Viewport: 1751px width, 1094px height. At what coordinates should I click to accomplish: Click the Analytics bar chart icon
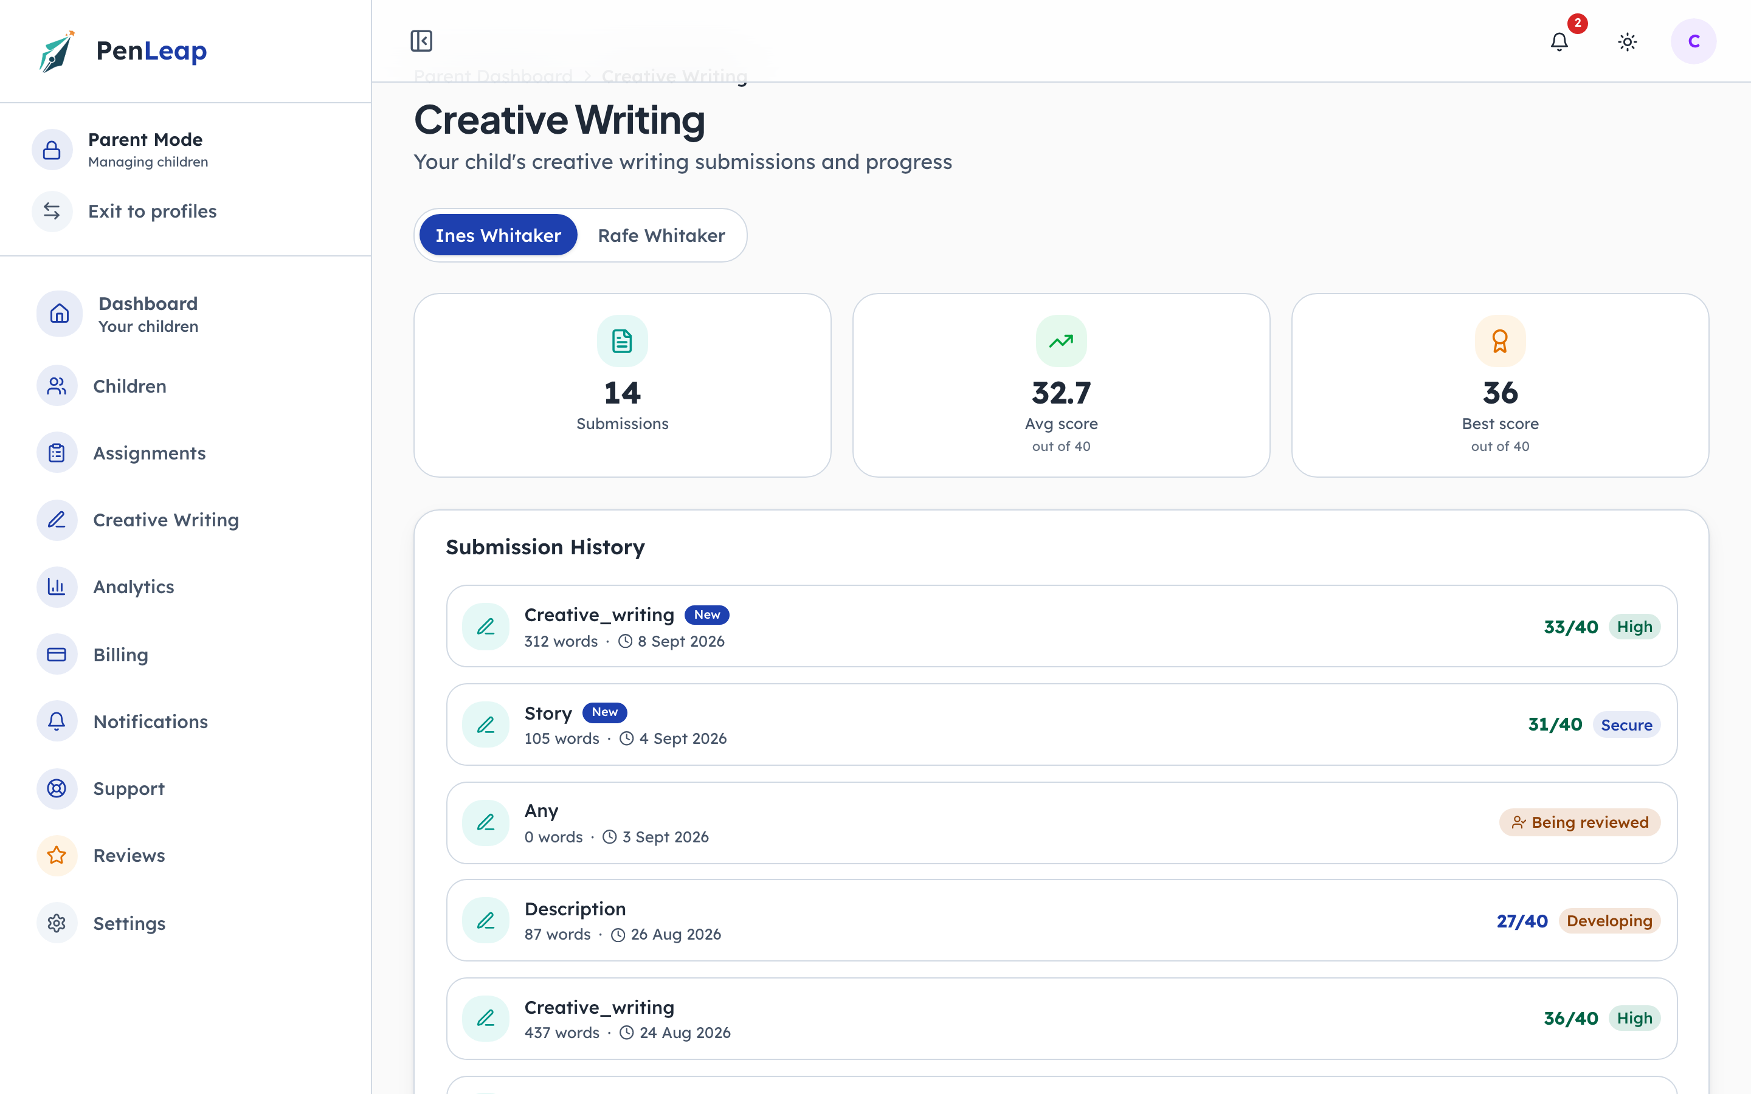[x=57, y=587]
